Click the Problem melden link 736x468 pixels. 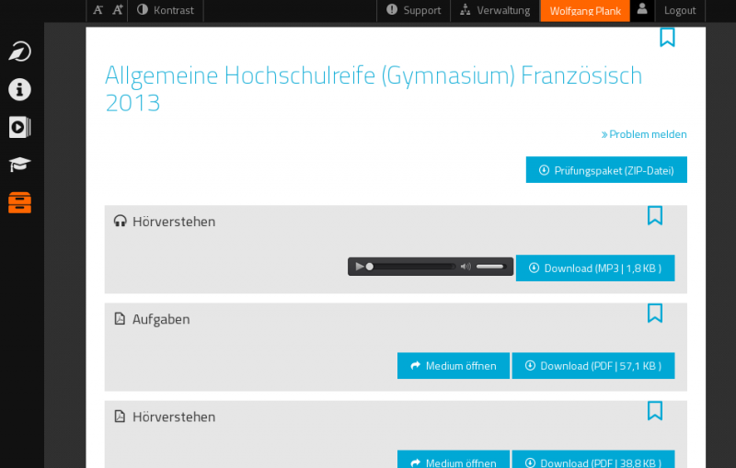click(644, 134)
